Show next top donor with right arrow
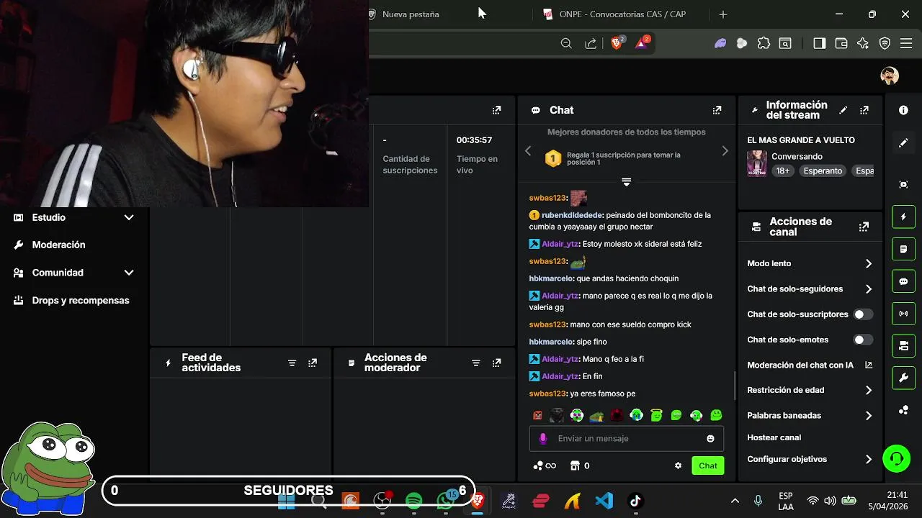This screenshot has height=518, width=922. (725, 151)
